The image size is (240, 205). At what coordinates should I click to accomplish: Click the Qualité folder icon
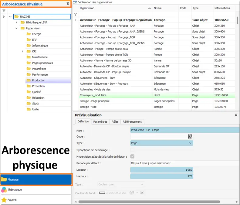tap(29, 92)
